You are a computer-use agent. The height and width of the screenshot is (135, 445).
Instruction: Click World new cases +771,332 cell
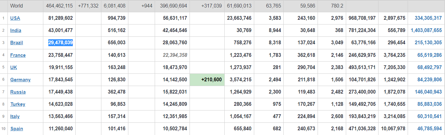[x=88, y=6]
